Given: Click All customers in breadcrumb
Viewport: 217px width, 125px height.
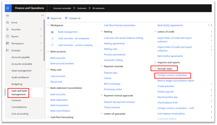Looking at the screenshot, I should pos(98,8).
